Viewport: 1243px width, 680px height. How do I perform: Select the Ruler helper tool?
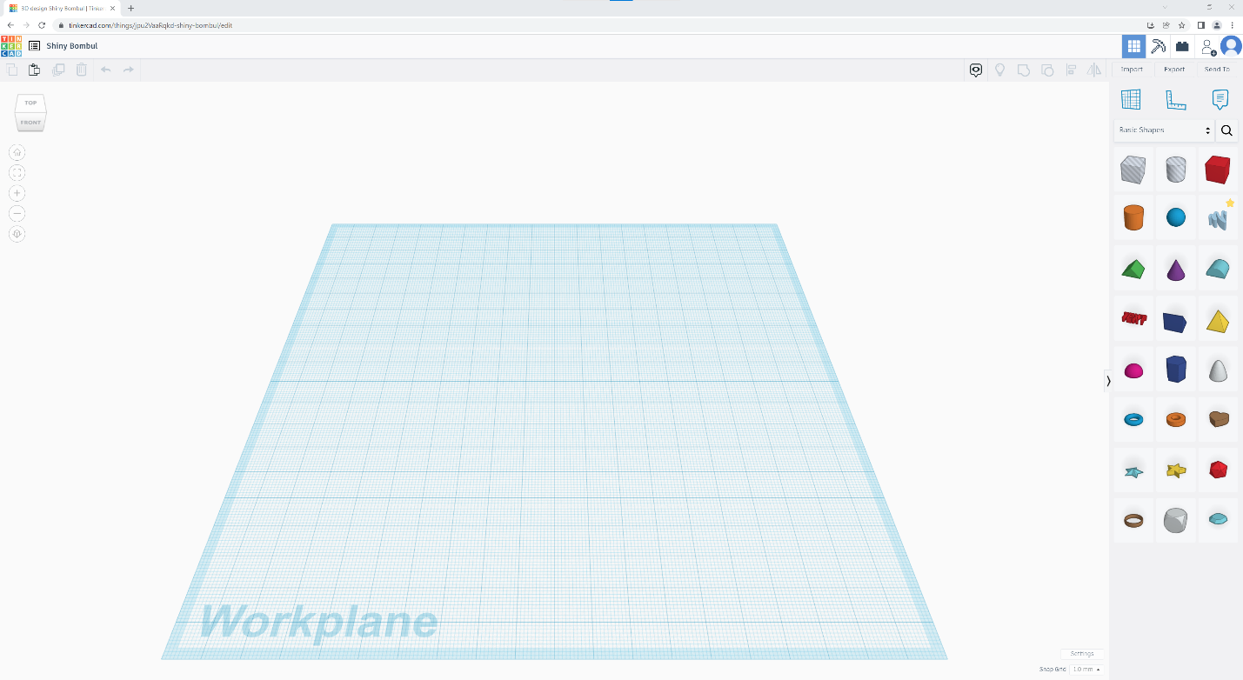(1176, 99)
